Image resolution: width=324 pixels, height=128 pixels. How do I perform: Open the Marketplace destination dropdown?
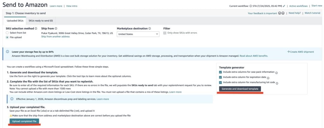tap(138, 34)
